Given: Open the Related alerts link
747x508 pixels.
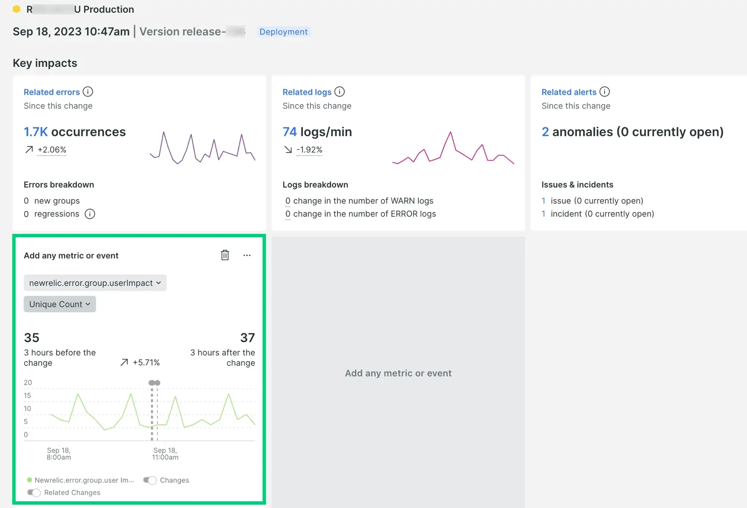Looking at the screenshot, I should [569, 92].
